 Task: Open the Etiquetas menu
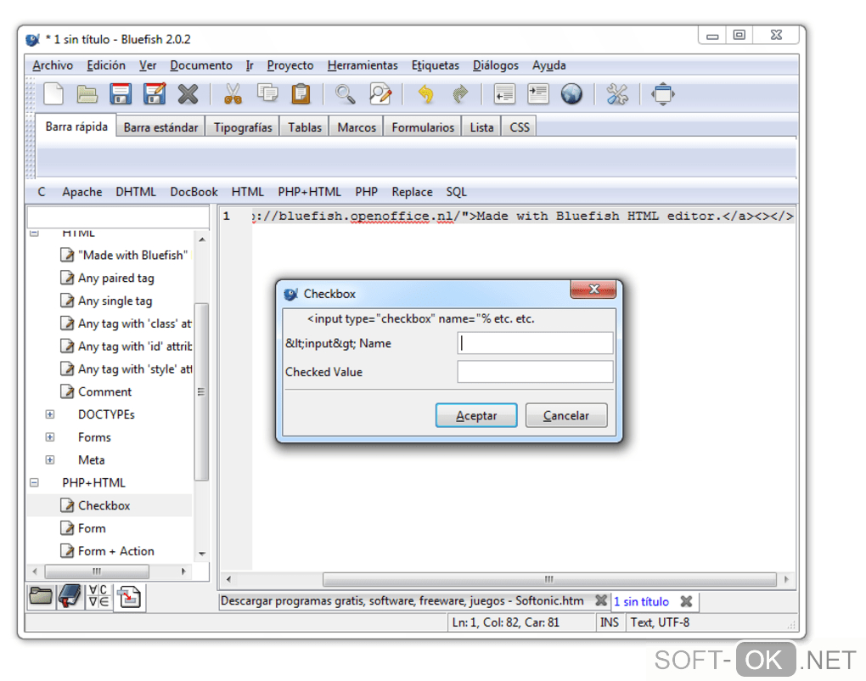click(436, 65)
